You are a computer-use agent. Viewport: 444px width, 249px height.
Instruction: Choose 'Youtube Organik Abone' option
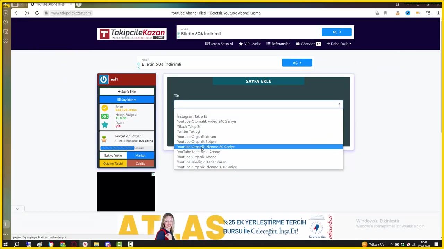click(258, 157)
